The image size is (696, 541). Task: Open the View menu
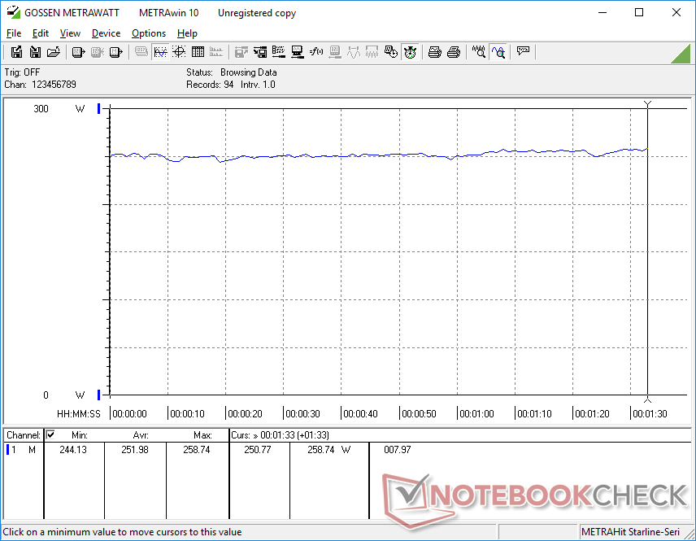tap(70, 33)
